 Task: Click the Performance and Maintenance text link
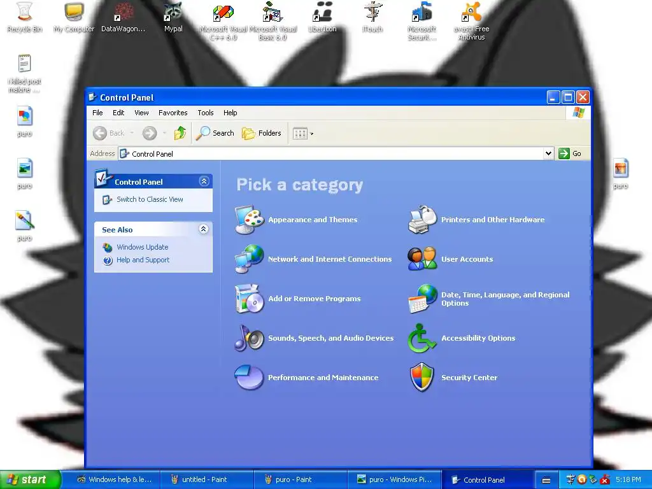[323, 378]
